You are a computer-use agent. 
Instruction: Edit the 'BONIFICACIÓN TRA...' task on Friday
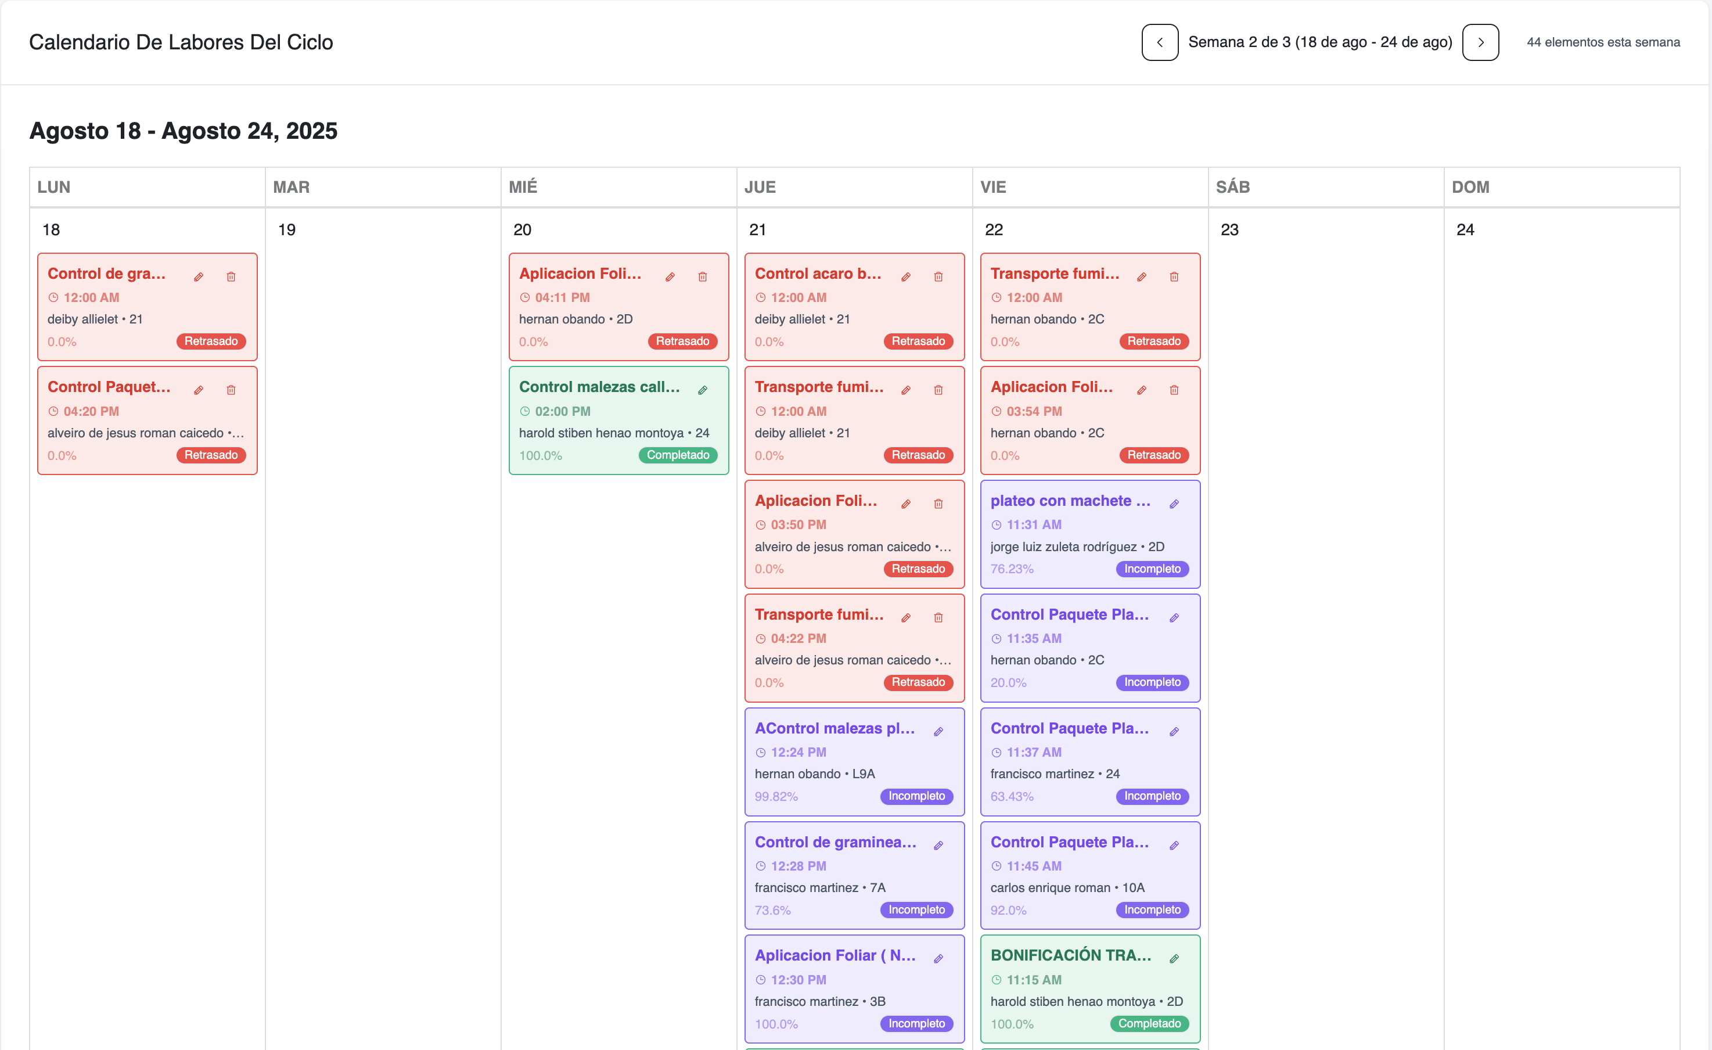point(1174,958)
